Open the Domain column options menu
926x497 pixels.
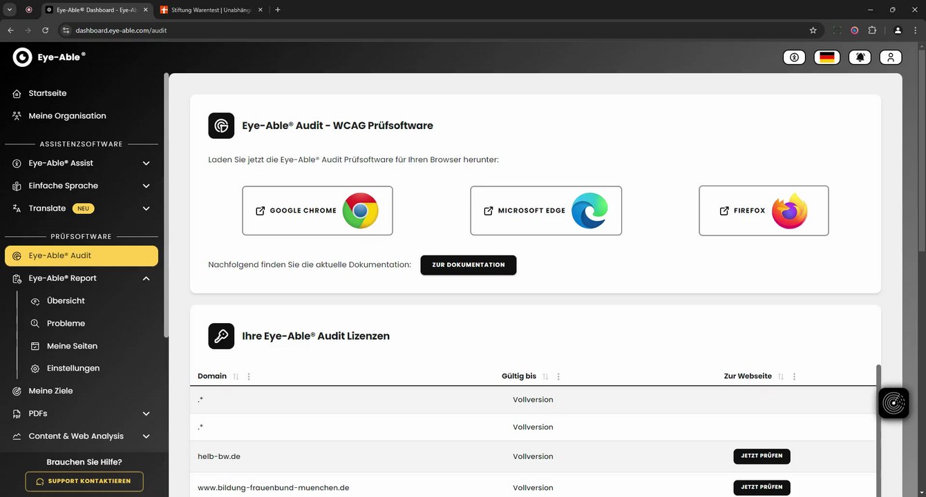point(249,376)
